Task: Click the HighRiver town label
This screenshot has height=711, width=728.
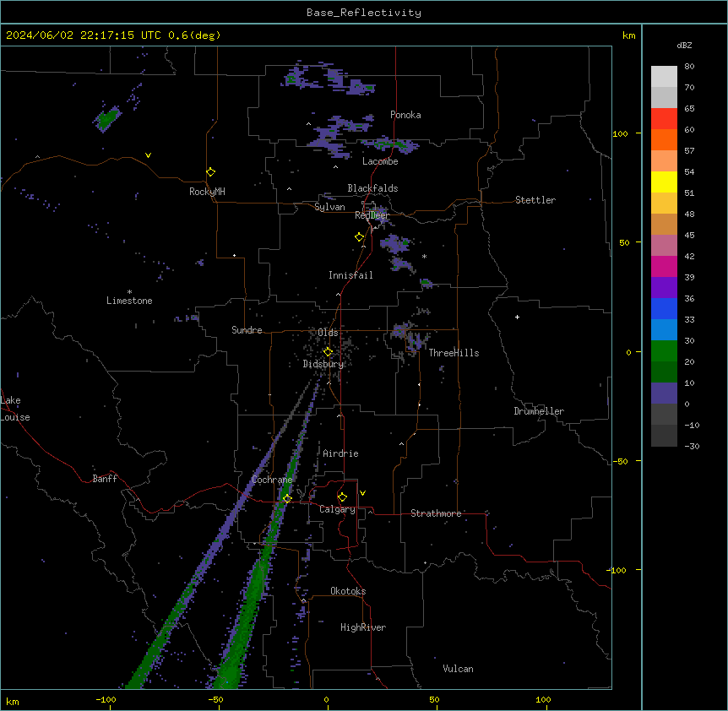Action: pos(363,627)
